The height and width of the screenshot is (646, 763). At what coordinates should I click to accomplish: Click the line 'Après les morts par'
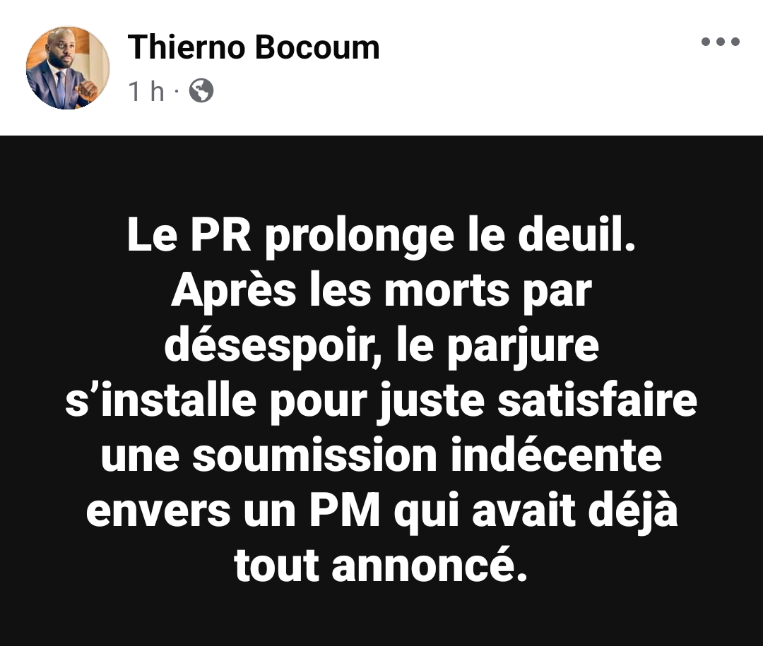(381, 292)
